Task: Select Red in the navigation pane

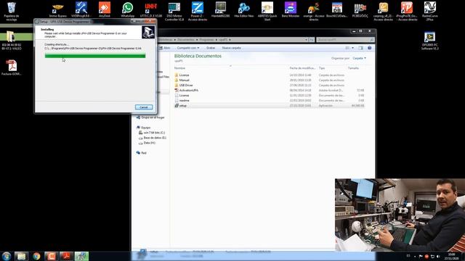Action: click(x=141, y=153)
